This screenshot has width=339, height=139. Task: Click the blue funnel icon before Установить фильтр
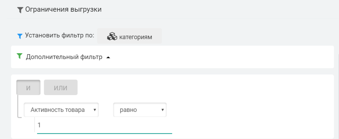click(20, 36)
